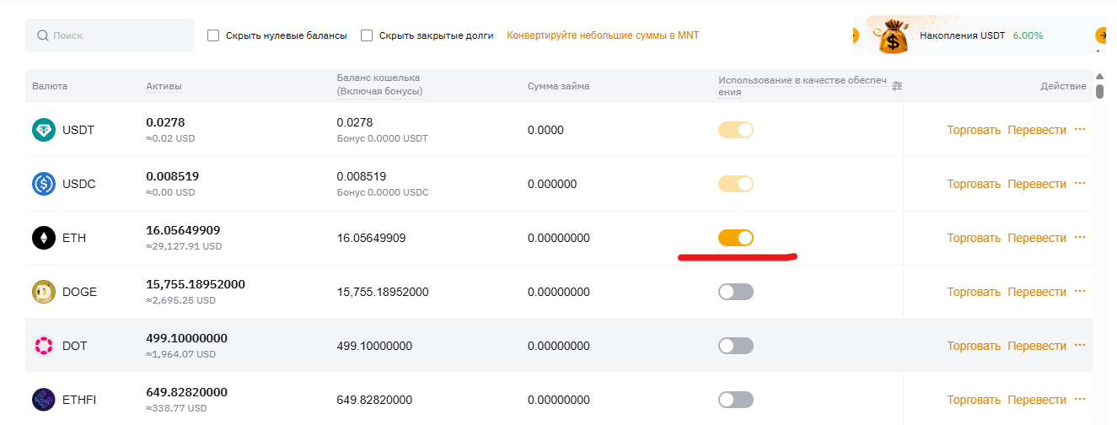This screenshot has height=425, width=1117.
Task: Click Торговать for the DOGE row
Action: pyautogui.click(x=974, y=292)
